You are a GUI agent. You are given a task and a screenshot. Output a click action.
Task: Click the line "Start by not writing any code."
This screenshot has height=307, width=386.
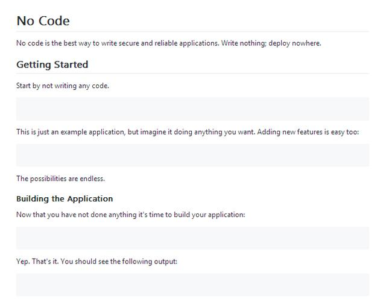coord(62,86)
